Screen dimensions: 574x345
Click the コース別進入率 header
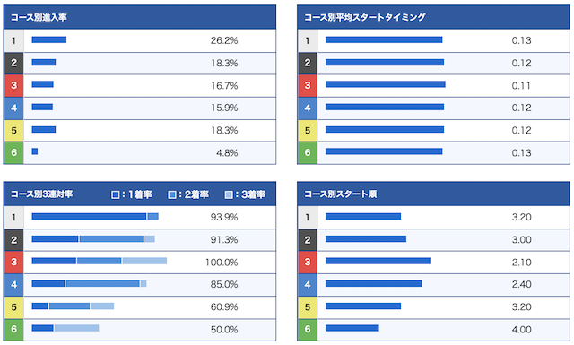(x=39, y=17)
